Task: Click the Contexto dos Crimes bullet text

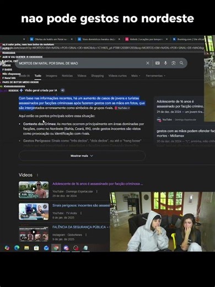Action: 84,129
